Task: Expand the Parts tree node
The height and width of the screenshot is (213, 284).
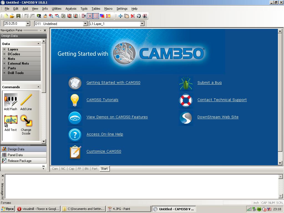Action: 4,68
